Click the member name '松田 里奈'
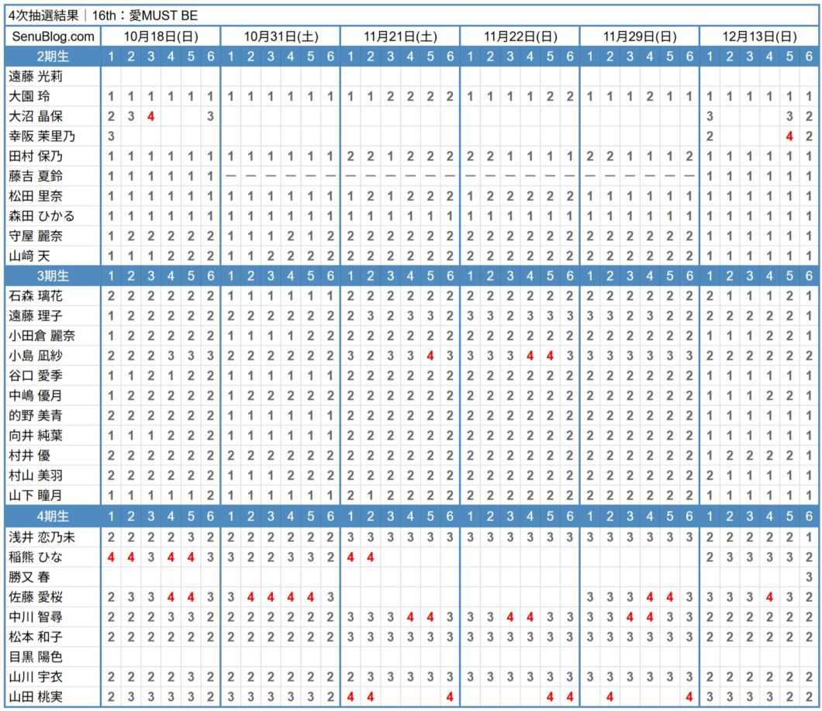 [36, 196]
